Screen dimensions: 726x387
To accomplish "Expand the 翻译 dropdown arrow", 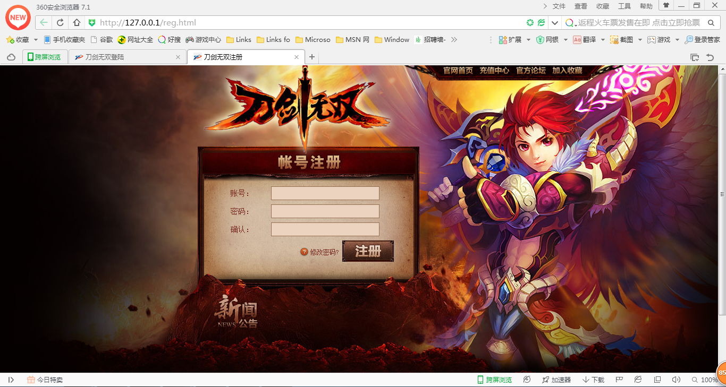I will coord(603,40).
